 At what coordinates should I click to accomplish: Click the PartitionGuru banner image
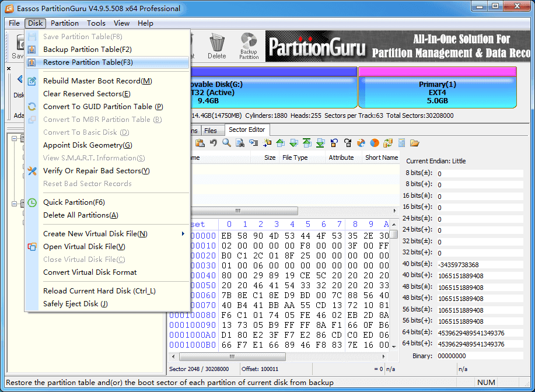tap(398, 46)
